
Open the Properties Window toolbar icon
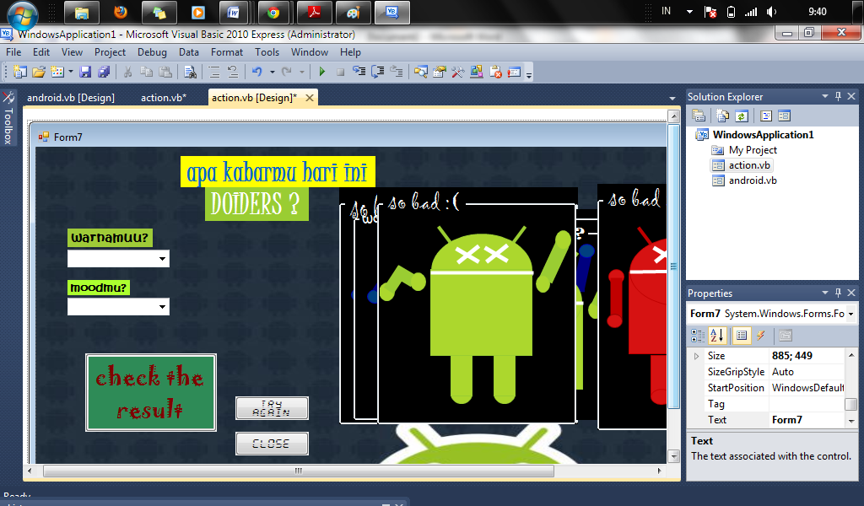point(439,72)
